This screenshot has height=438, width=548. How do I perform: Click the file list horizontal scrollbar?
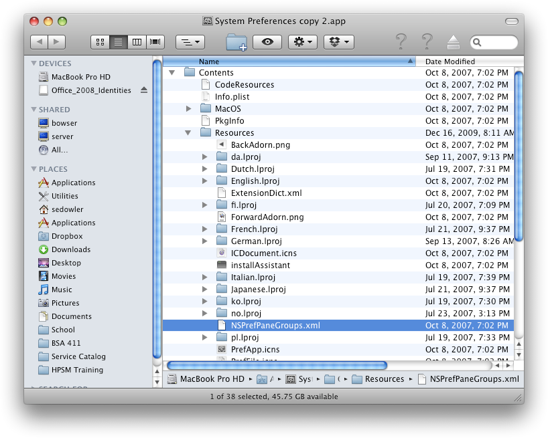click(277, 366)
